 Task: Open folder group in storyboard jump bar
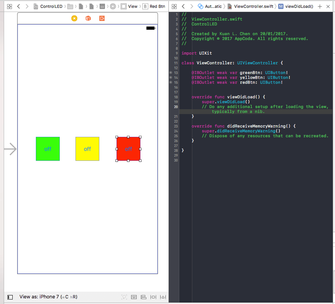tap(70, 6)
